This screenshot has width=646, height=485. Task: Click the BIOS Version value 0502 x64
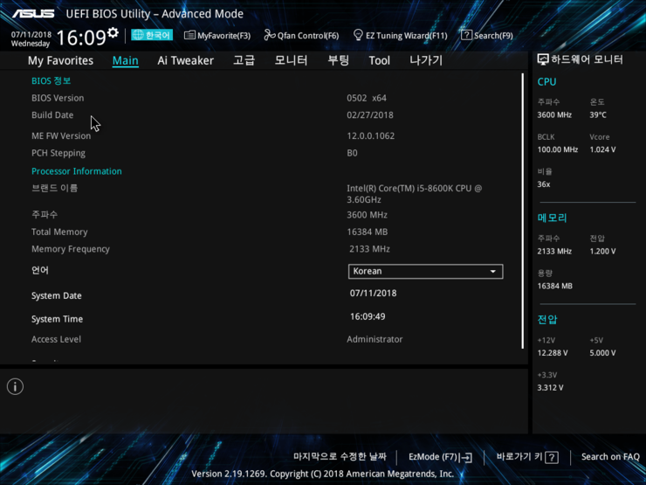pyautogui.click(x=367, y=98)
